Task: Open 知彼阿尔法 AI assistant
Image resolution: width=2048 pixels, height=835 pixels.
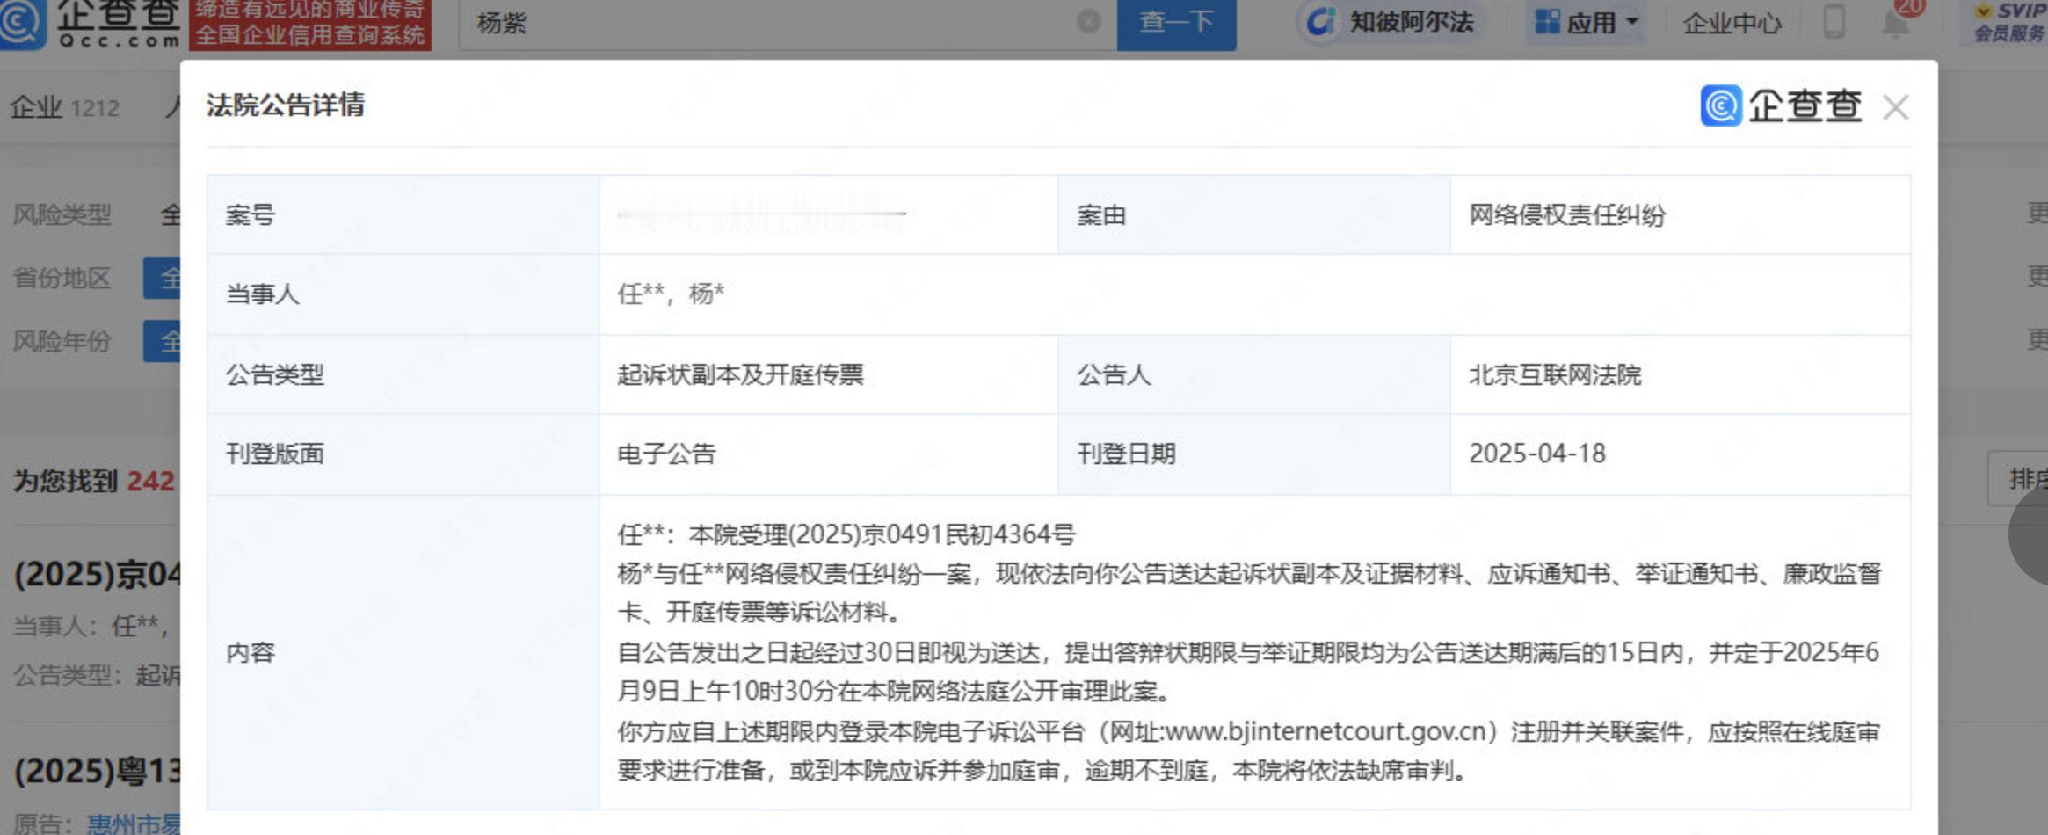Action: coord(1391,22)
